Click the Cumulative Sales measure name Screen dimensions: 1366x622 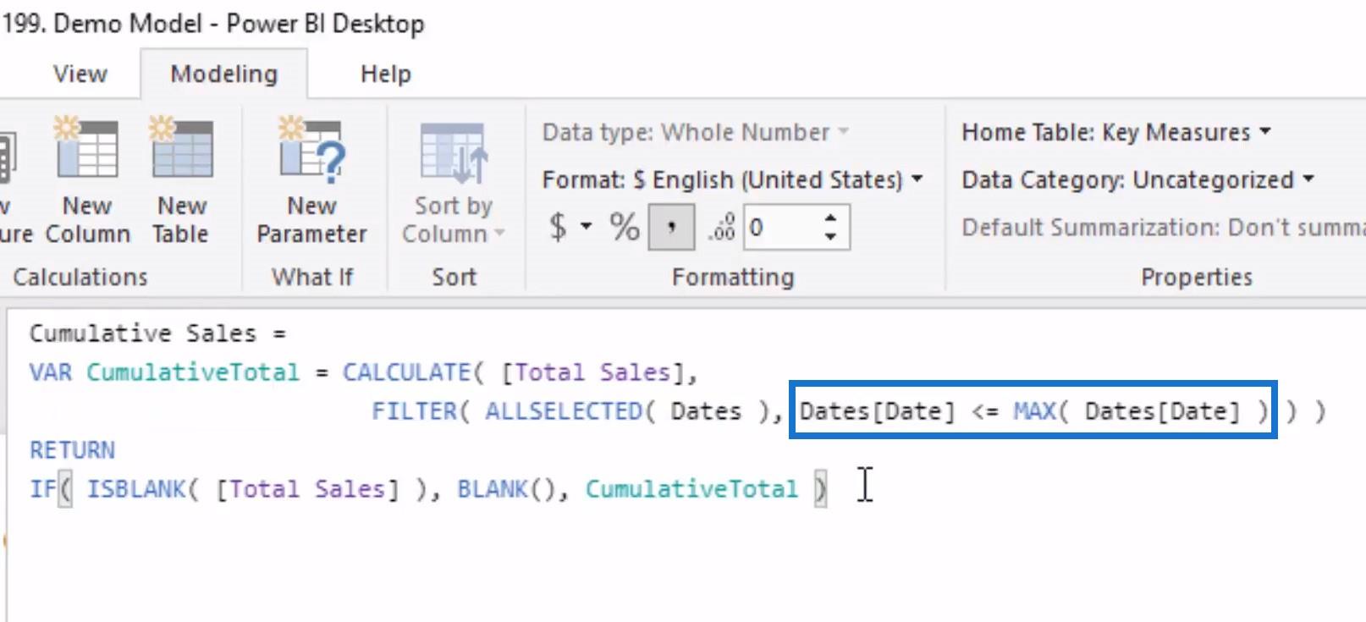142,333
